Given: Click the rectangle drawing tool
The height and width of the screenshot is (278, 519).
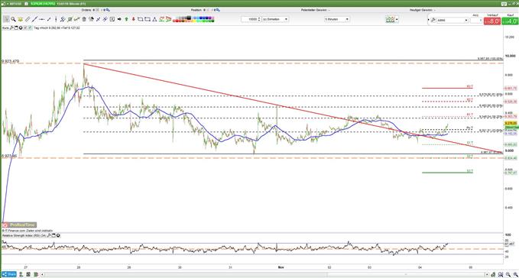Looking at the screenshot, I should (x=141, y=19).
